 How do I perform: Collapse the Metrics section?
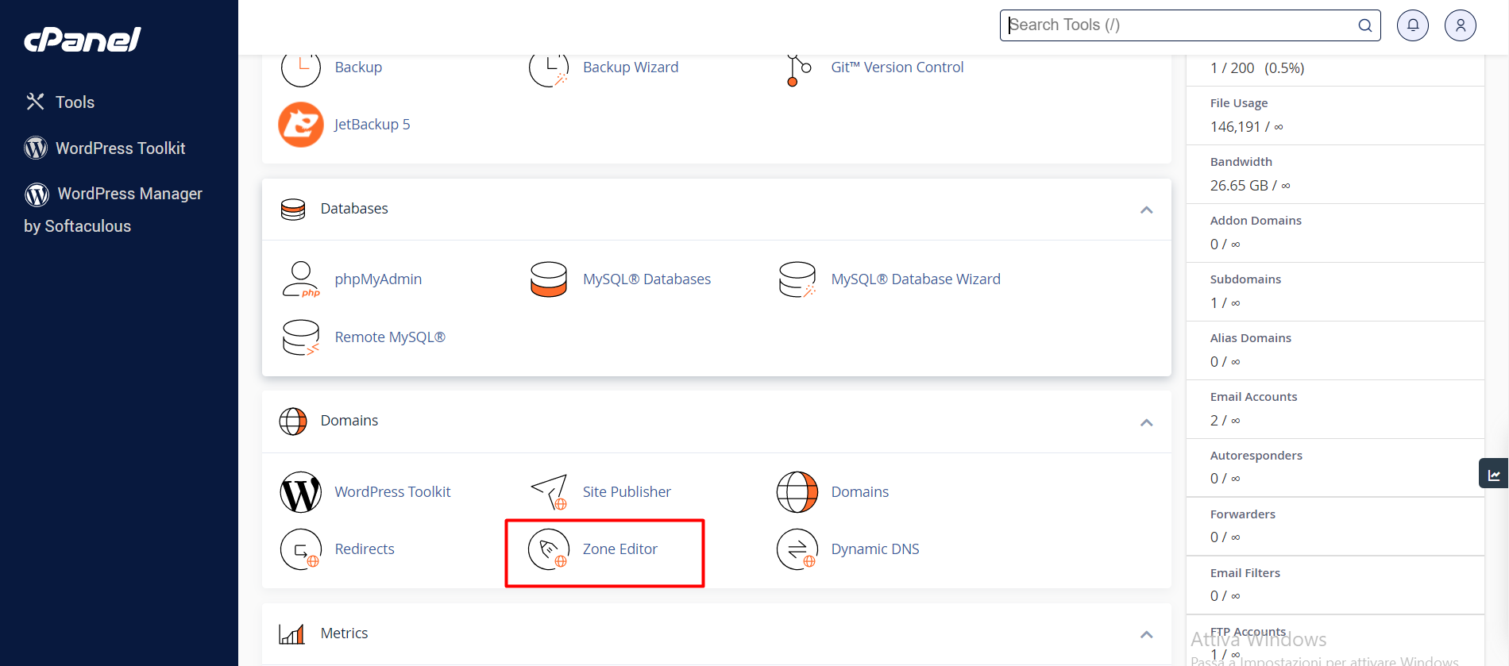click(x=1146, y=634)
